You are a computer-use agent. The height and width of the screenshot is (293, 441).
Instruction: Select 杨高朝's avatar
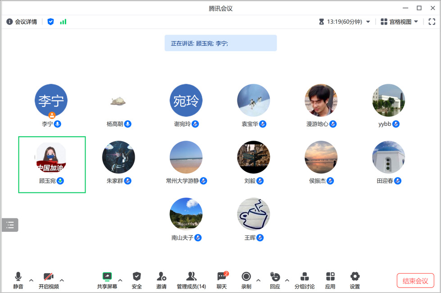(x=118, y=101)
